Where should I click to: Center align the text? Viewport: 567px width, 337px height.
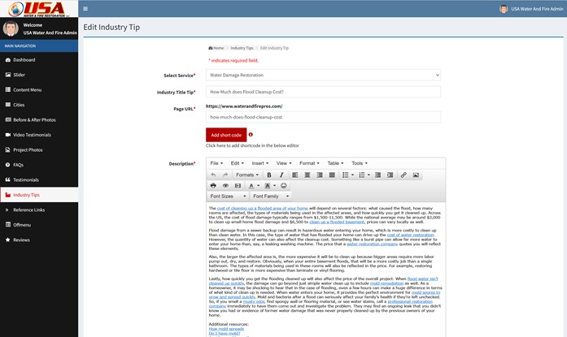[x=307, y=175]
